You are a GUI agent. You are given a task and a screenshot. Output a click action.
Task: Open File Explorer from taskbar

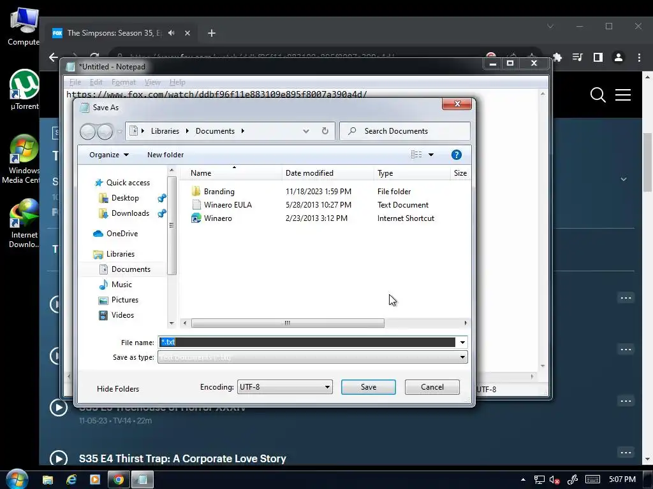click(x=48, y=480)
